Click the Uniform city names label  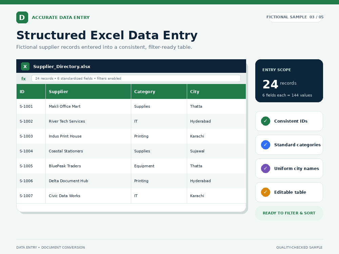click(x=296, y=169)
